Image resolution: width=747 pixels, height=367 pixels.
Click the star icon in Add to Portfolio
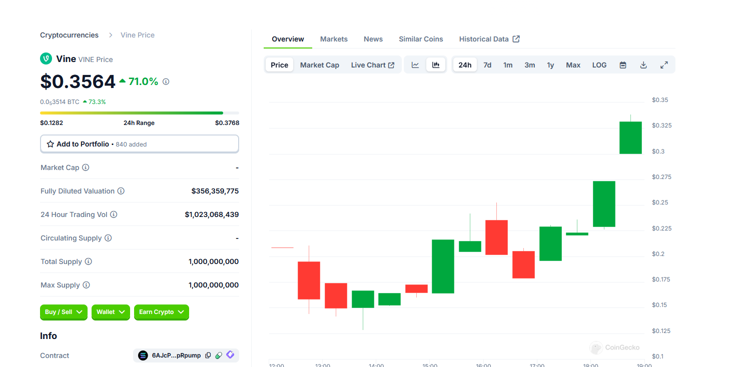51,144
